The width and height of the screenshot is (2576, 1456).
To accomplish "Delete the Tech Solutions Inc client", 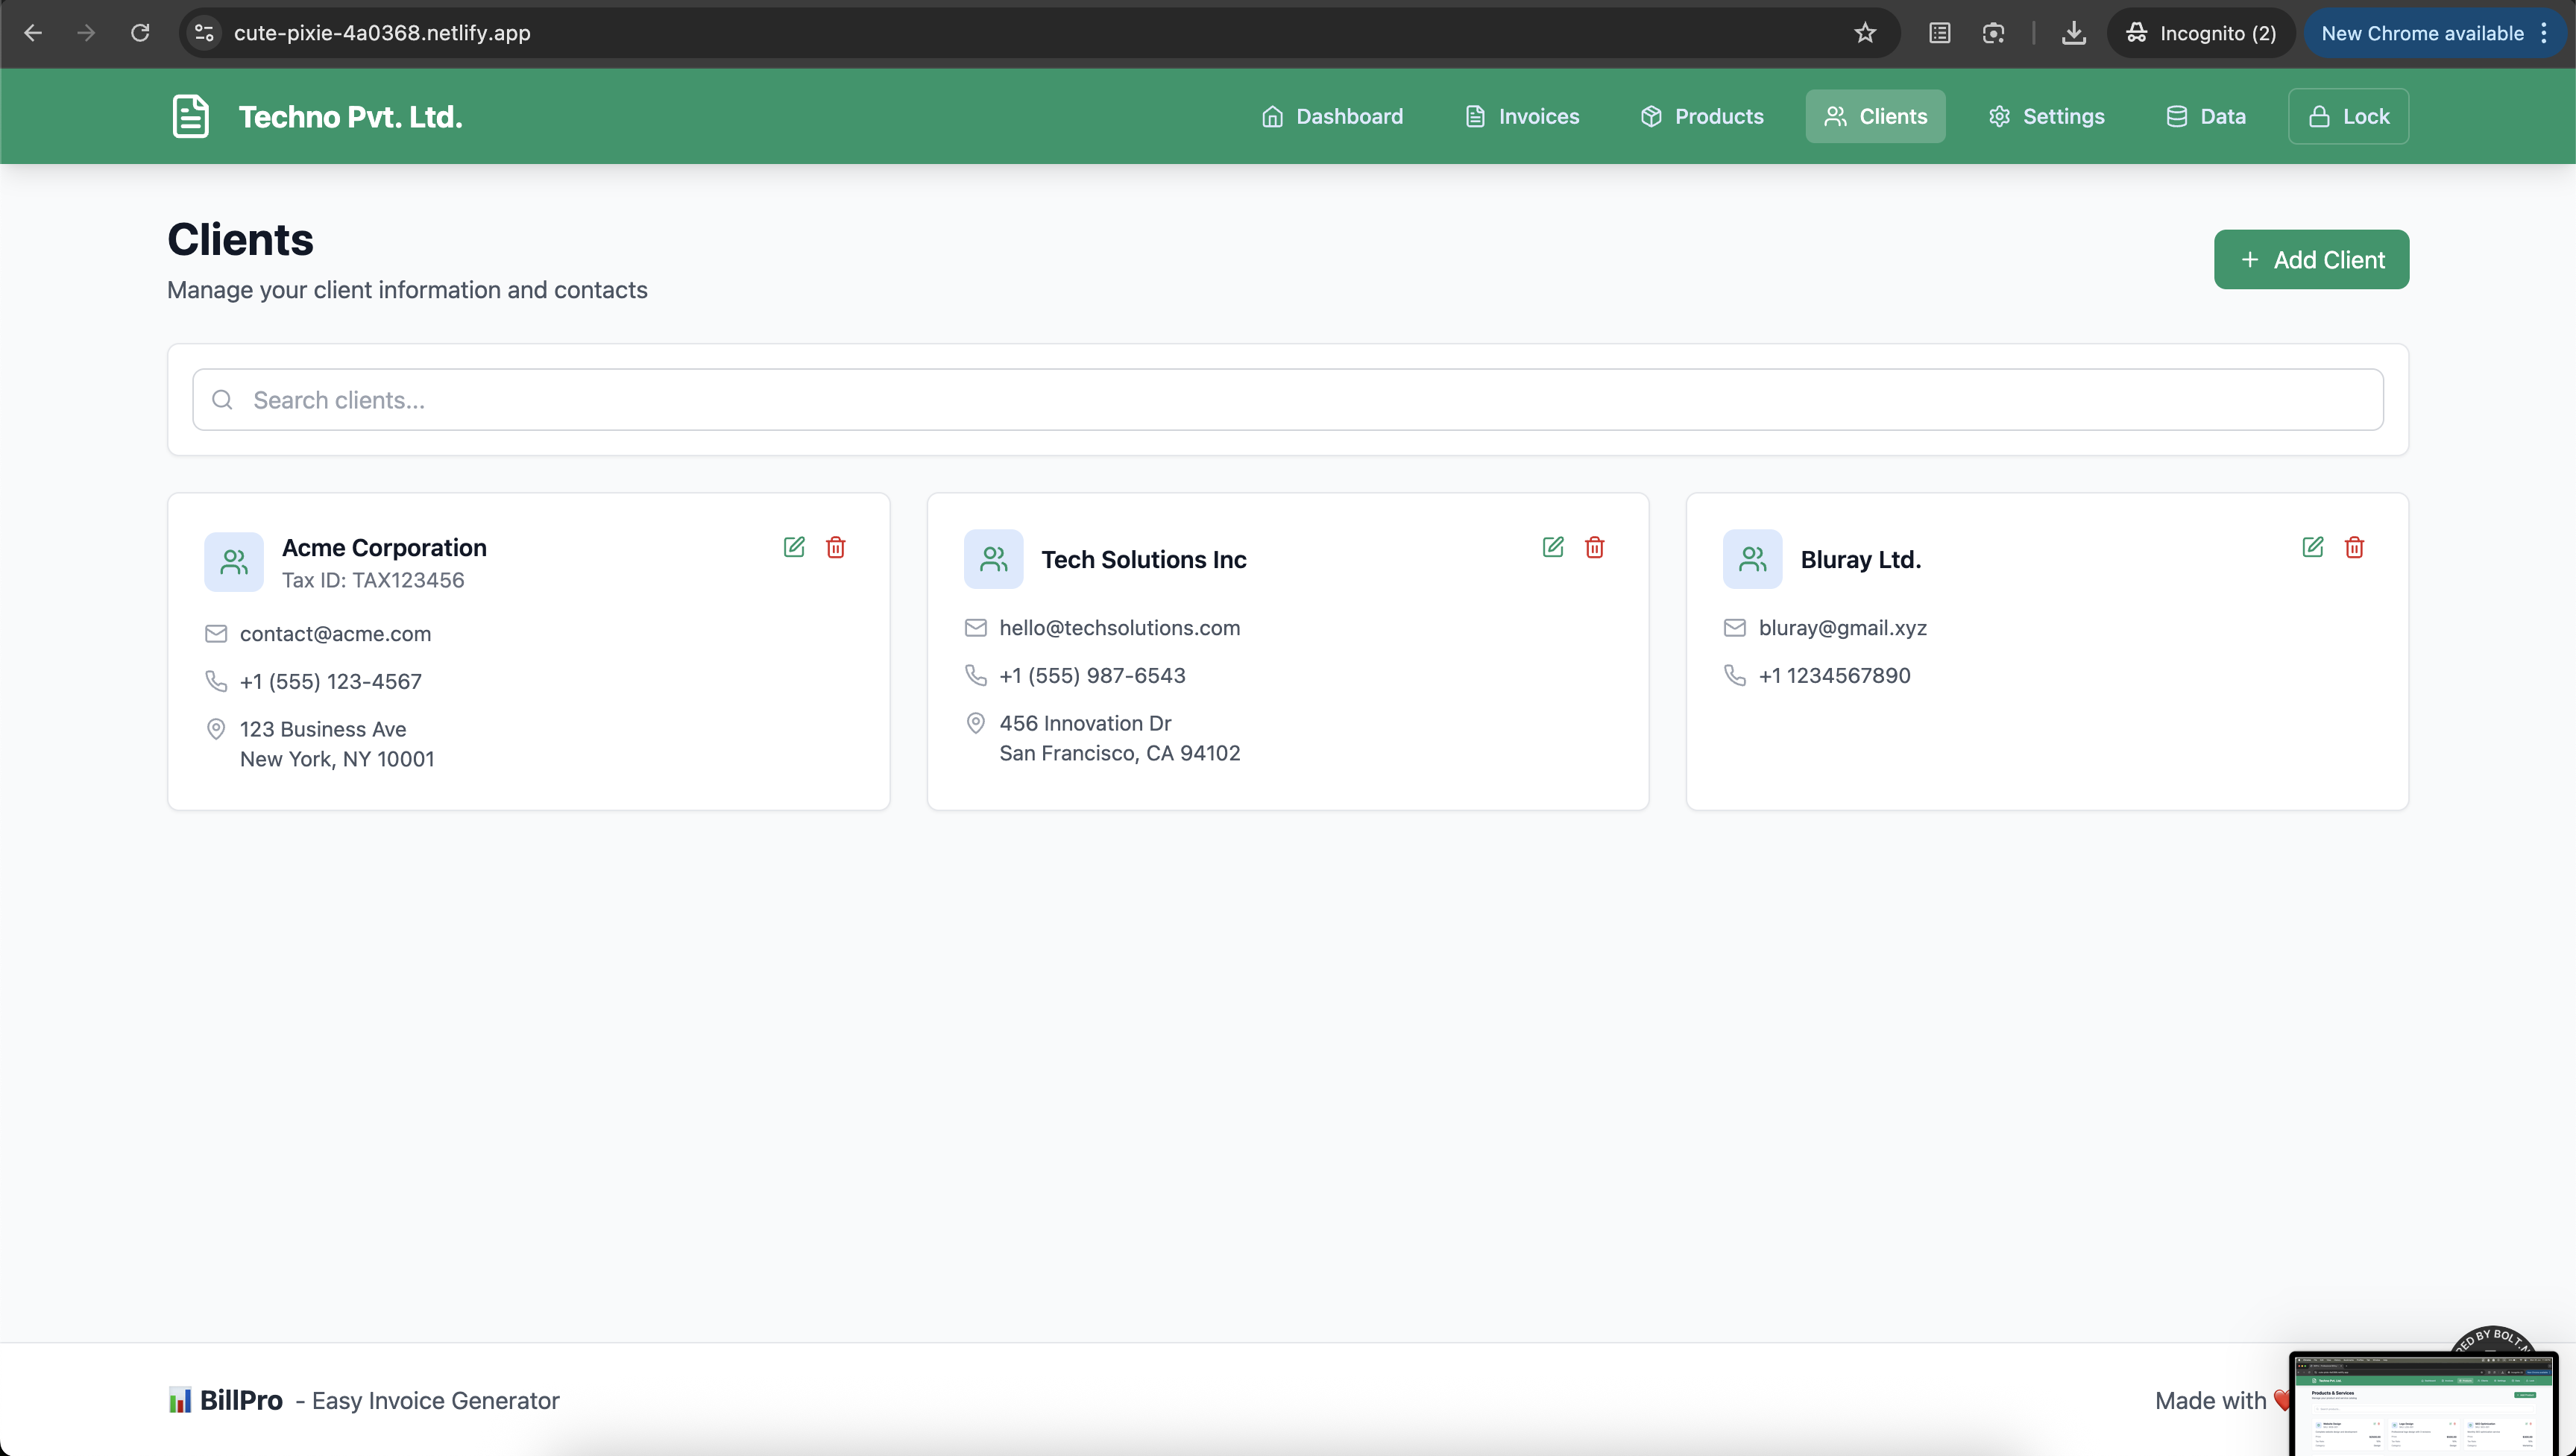I will click(1595, 547).
